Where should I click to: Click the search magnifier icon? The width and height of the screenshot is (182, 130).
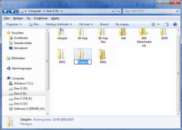(177, 11)
